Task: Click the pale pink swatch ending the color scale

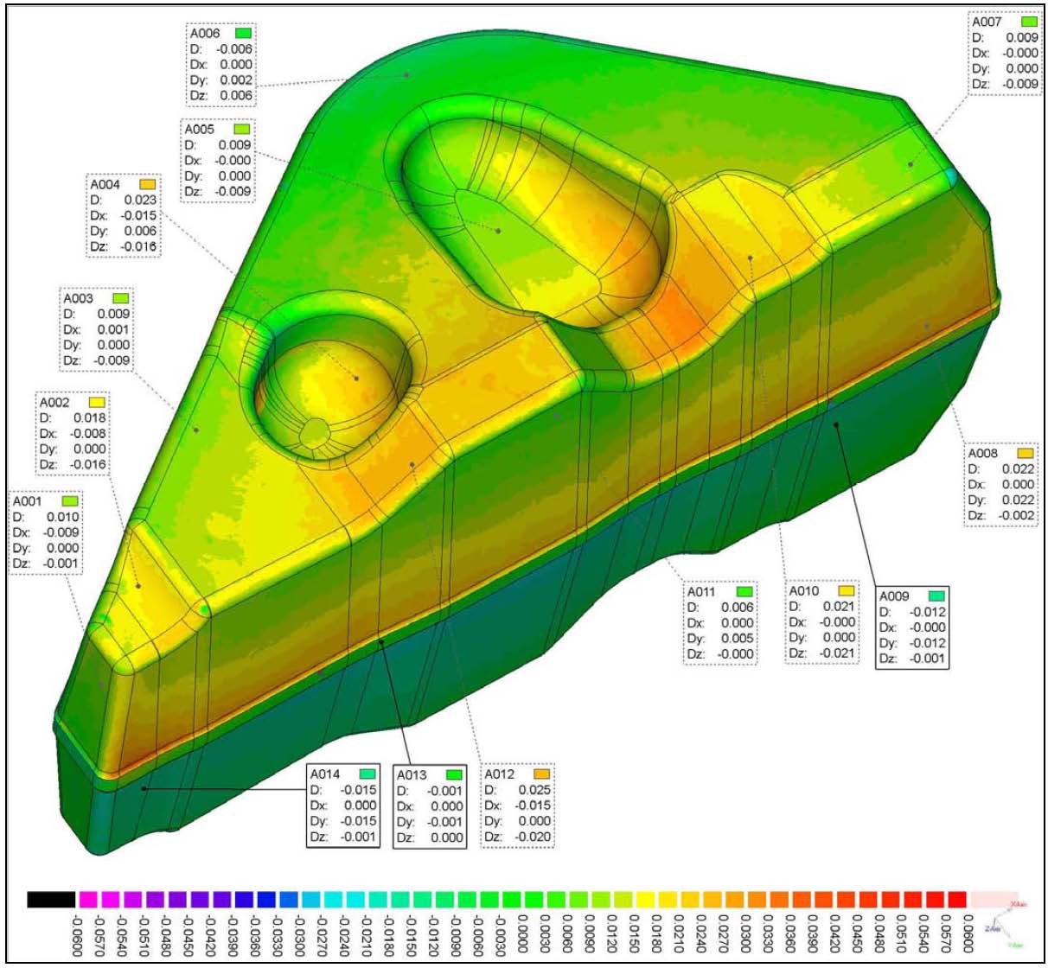Action: 994,900
